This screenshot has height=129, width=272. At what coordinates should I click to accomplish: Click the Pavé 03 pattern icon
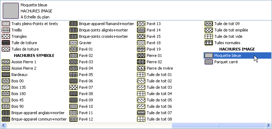pos(73,62)
